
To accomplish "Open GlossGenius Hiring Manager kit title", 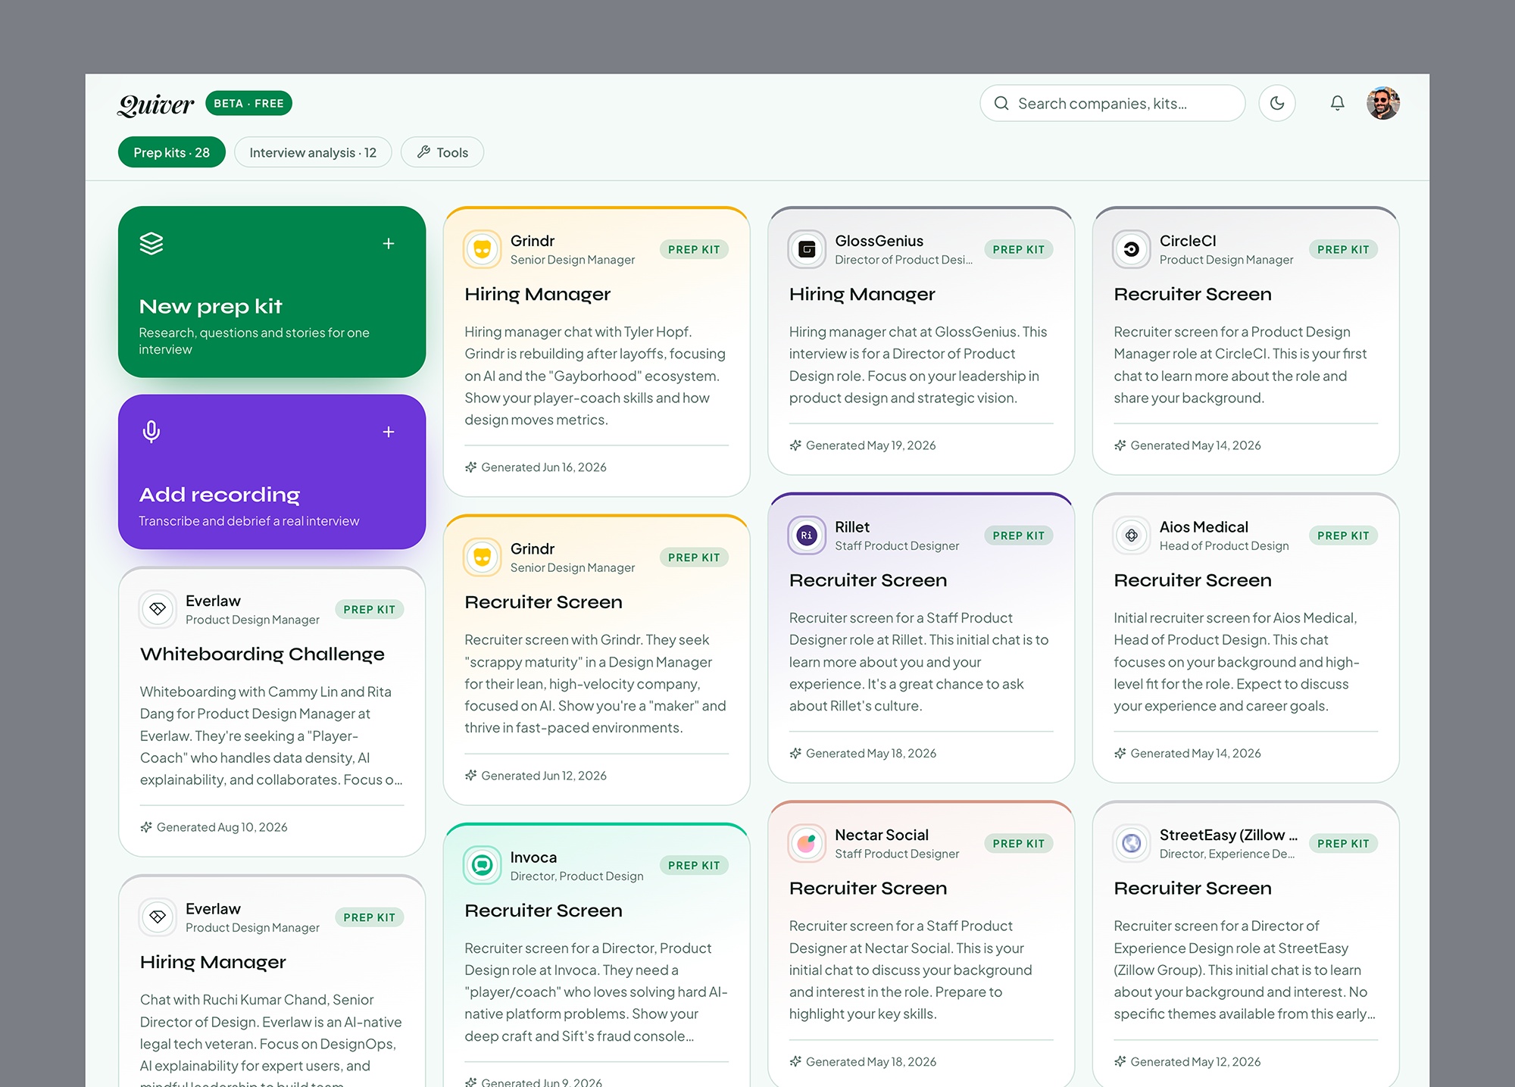I will coord(862,294).
